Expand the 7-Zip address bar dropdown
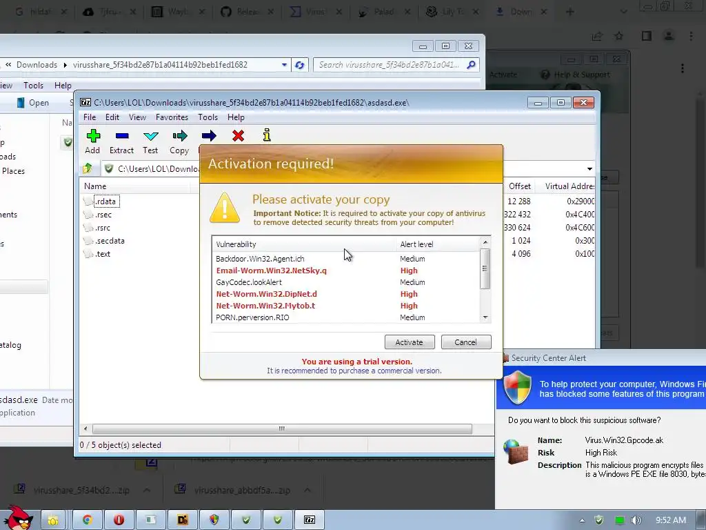This screenshot has width=706, height=530. pos(589,169)
